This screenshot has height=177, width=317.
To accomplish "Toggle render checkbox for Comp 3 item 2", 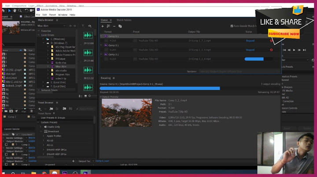I will click(6, 145).
